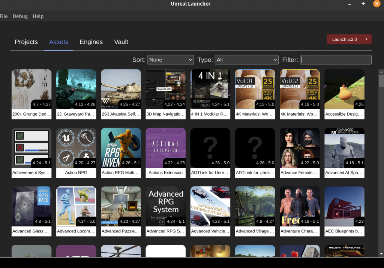Select the Advanced AI Spawn System thumbnail
Image resolution: width=384 pixels, height=268 pixels.
344,148
